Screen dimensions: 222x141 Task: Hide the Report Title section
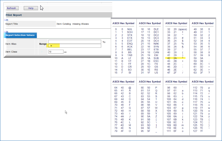pyautogui.click(x=6, y=20)
